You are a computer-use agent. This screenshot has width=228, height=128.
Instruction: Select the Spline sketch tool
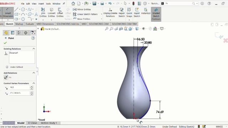tap(30, 10)
